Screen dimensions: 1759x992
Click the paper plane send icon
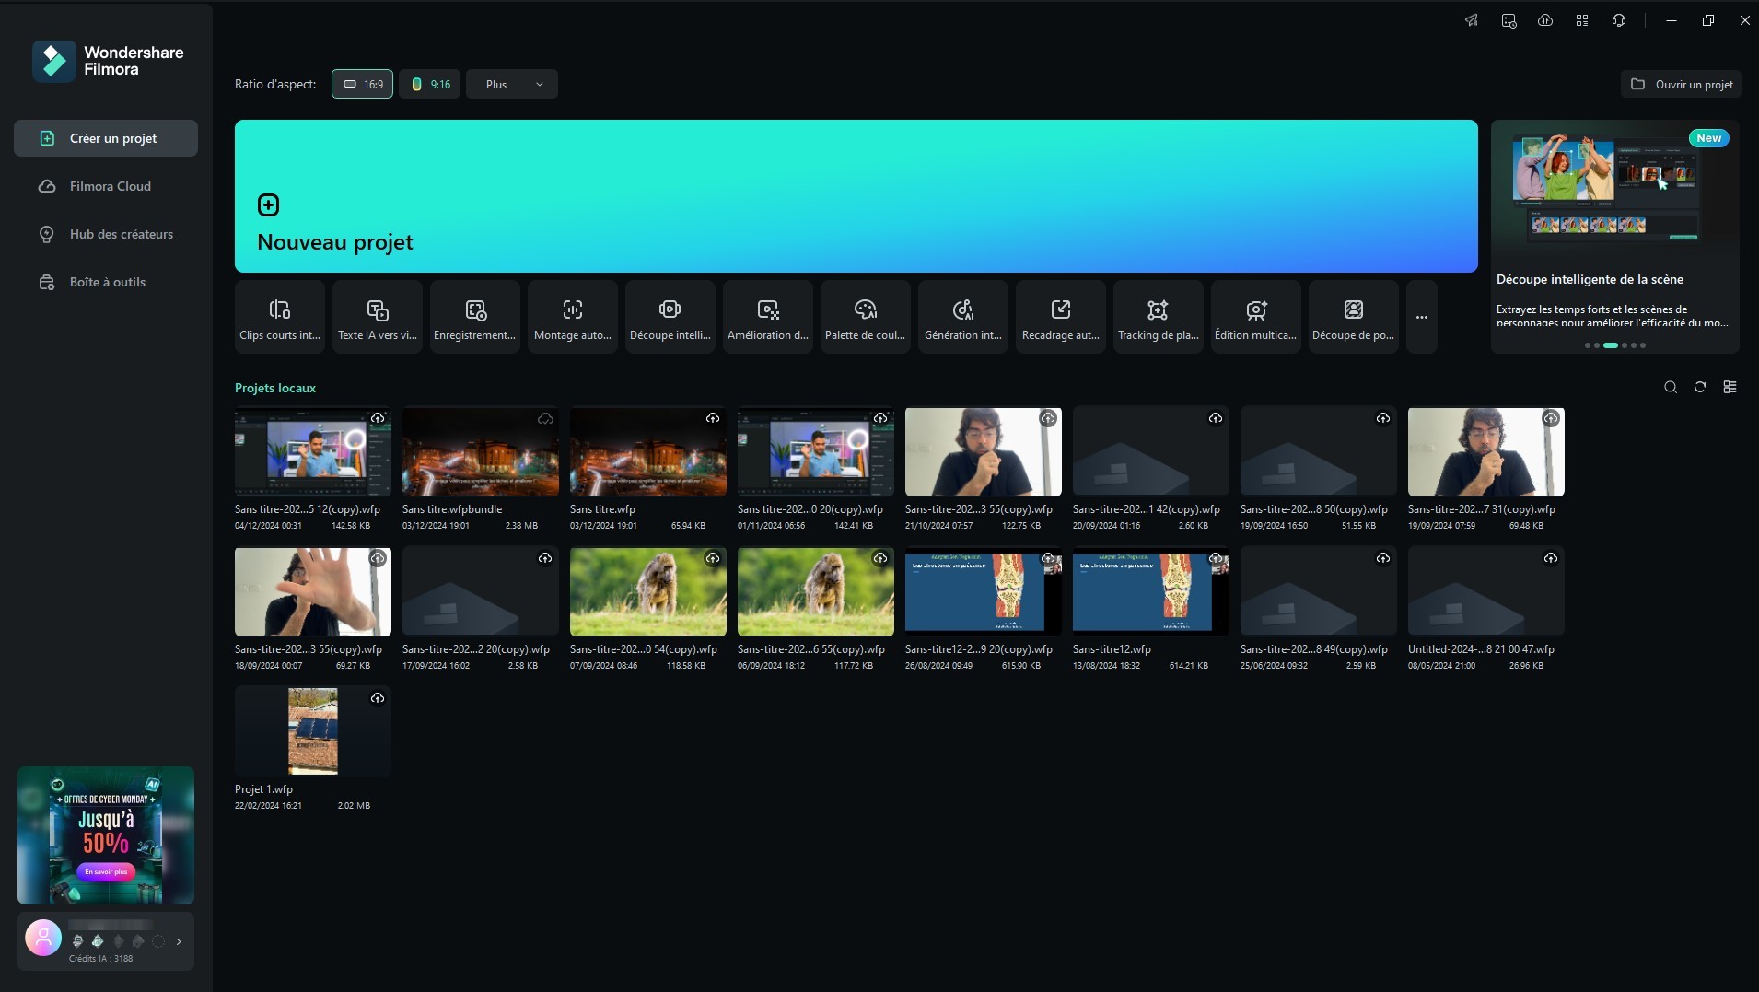(x=1472, y=20)
